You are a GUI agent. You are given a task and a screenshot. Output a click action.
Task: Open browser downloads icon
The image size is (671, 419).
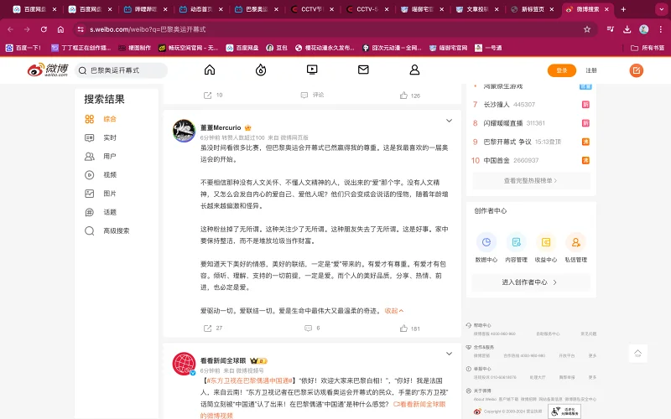pyautogui.click(x=627, y=29)
